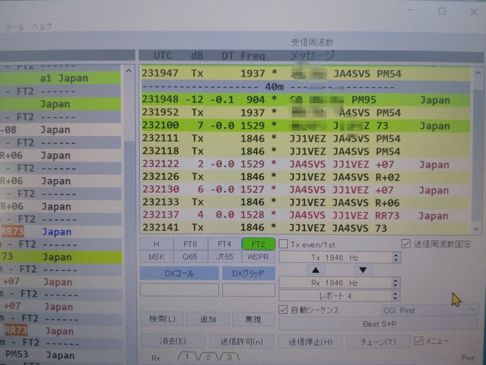Select the 232100 green 73 message row
Screen dimensions: 486x365
pyautogui.click(x=306, y=126)
